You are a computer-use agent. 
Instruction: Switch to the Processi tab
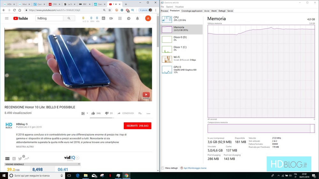[x=165, y=11]
